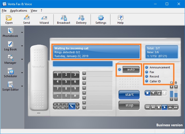The height and width of the screenshot is (134, 185).
Task: Click keypad digit 5
Action: tap(66, 82)
